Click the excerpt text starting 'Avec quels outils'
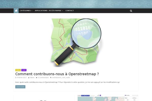152x101 pixels. (x=67, y=82)
